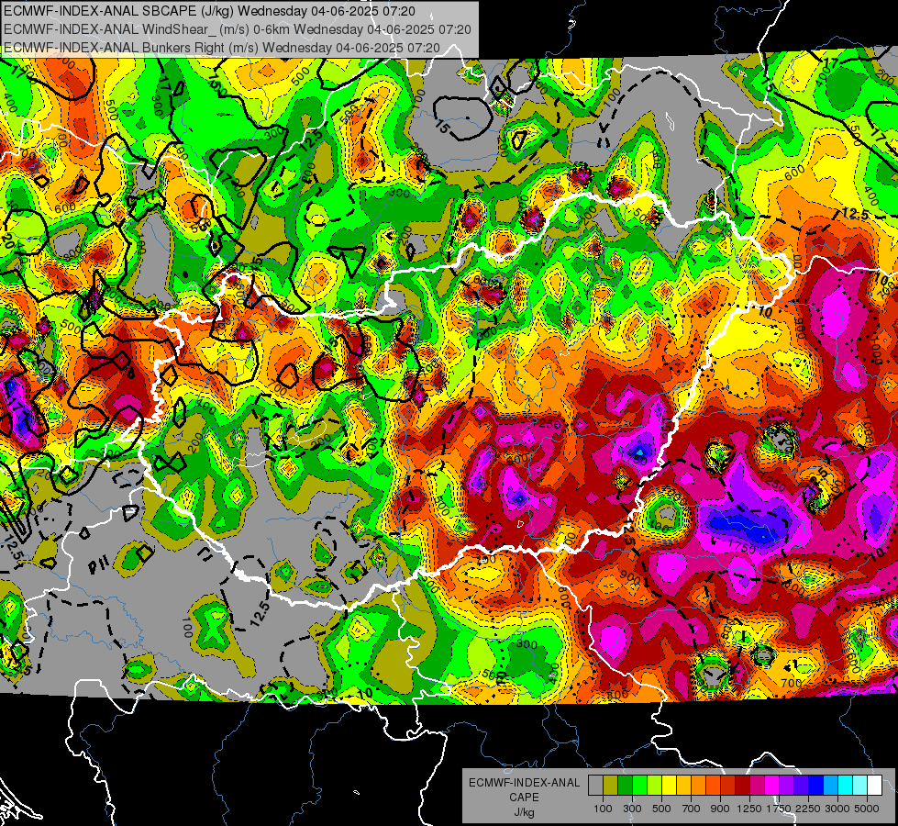Click the J/kg unit label in the legend
Viewport: 898px width, 826px height.
click(x=524, y=812)
